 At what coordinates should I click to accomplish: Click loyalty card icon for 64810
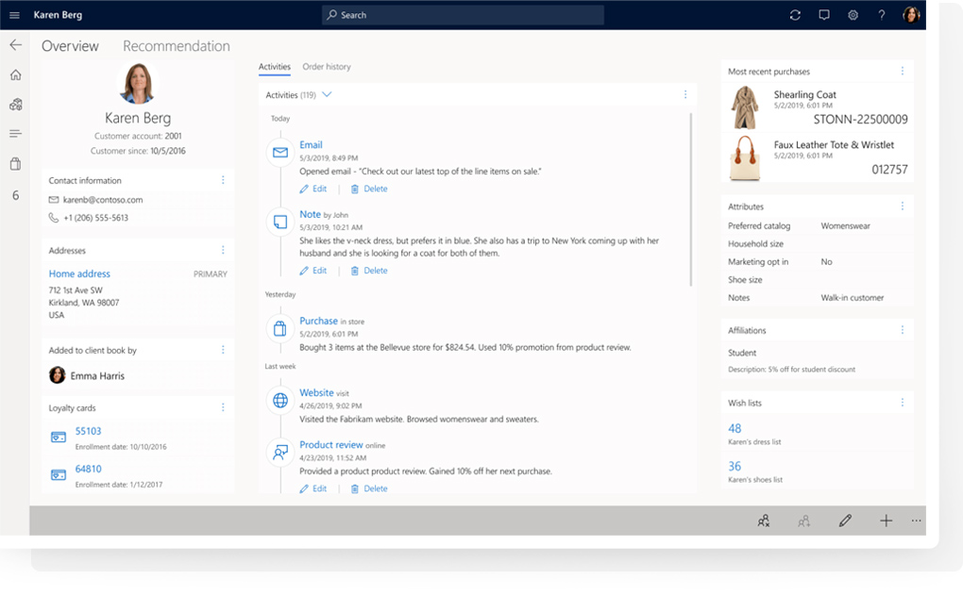[59, 475]
